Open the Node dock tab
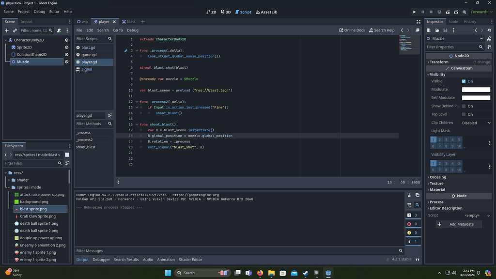Screen dimensions: 496x279 (x=453, y=22)
